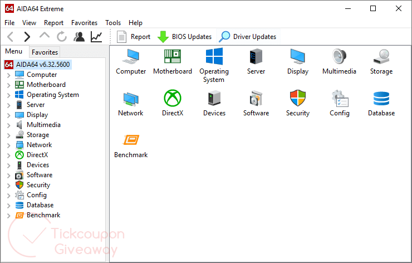Expand the DirectX tree node
This screenshot has height=263, width=412.
pyautogui.click(x=9, y=155)
